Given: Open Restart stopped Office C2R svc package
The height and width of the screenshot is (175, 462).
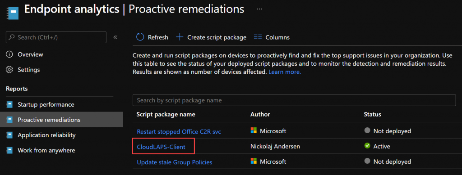Looking at the screenshot, I should coord(179,132).
